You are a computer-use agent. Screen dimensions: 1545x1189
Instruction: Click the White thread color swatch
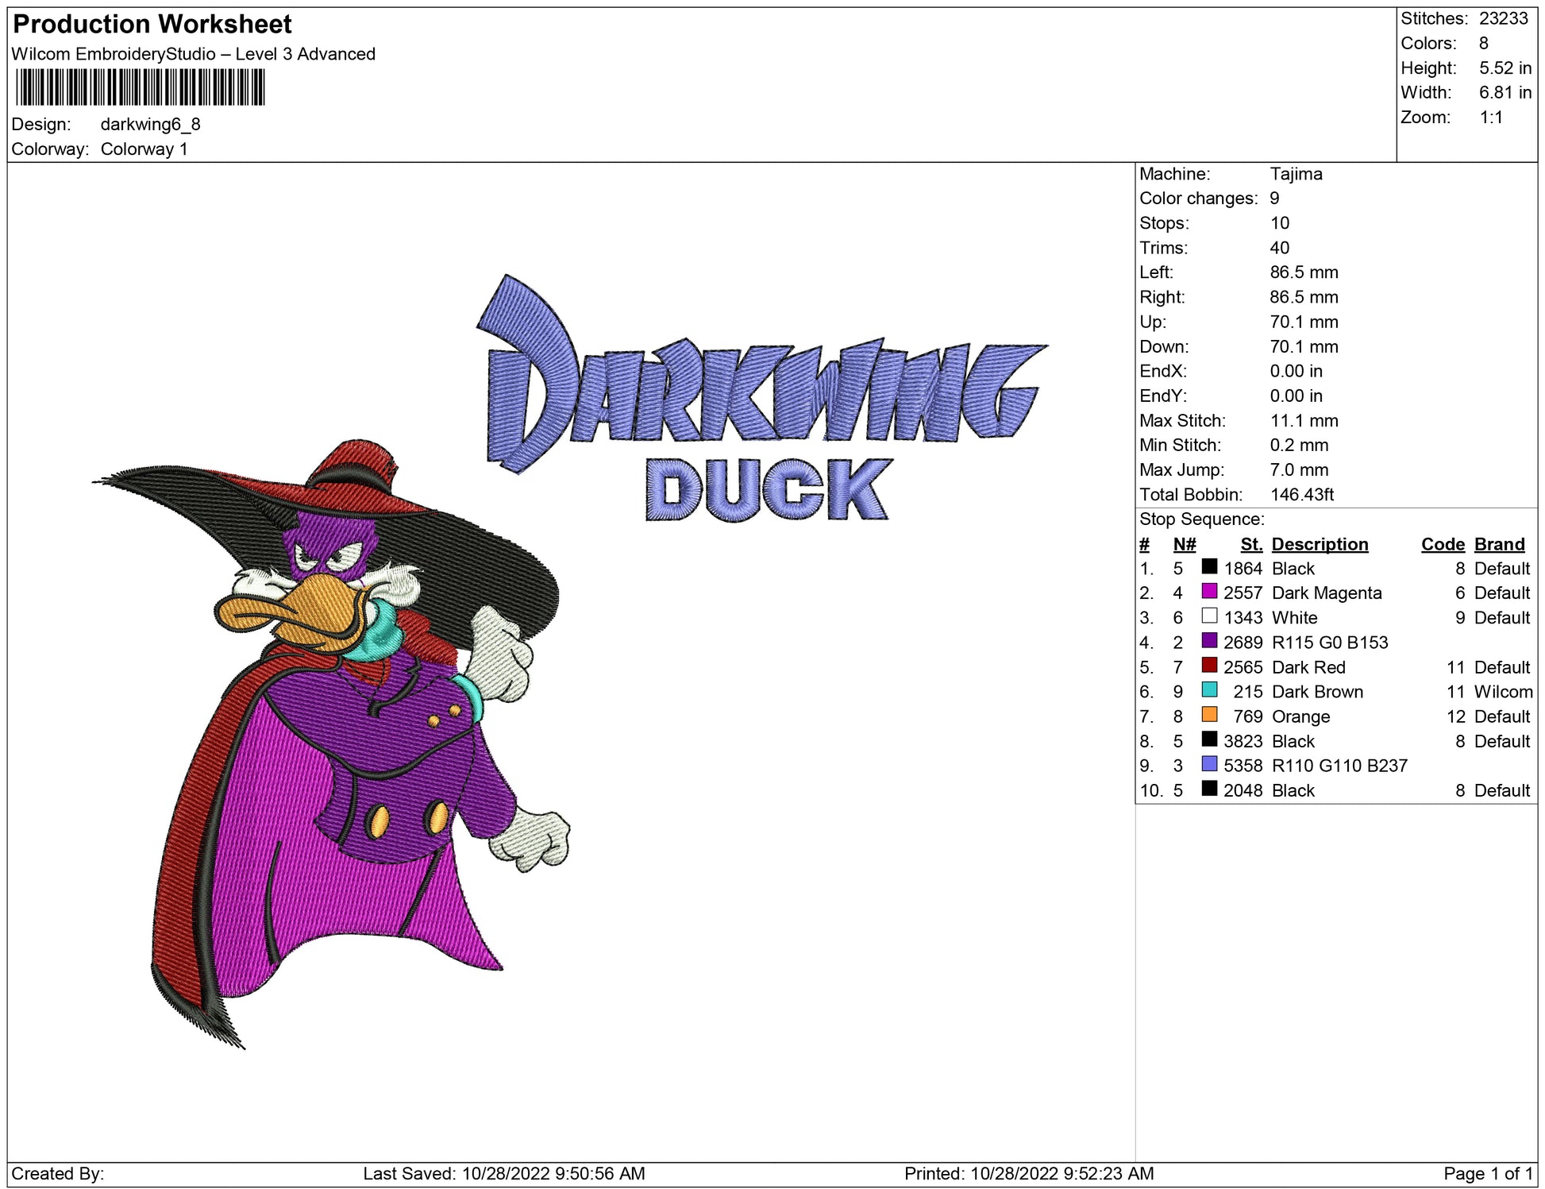click(x=1209, y=616)
